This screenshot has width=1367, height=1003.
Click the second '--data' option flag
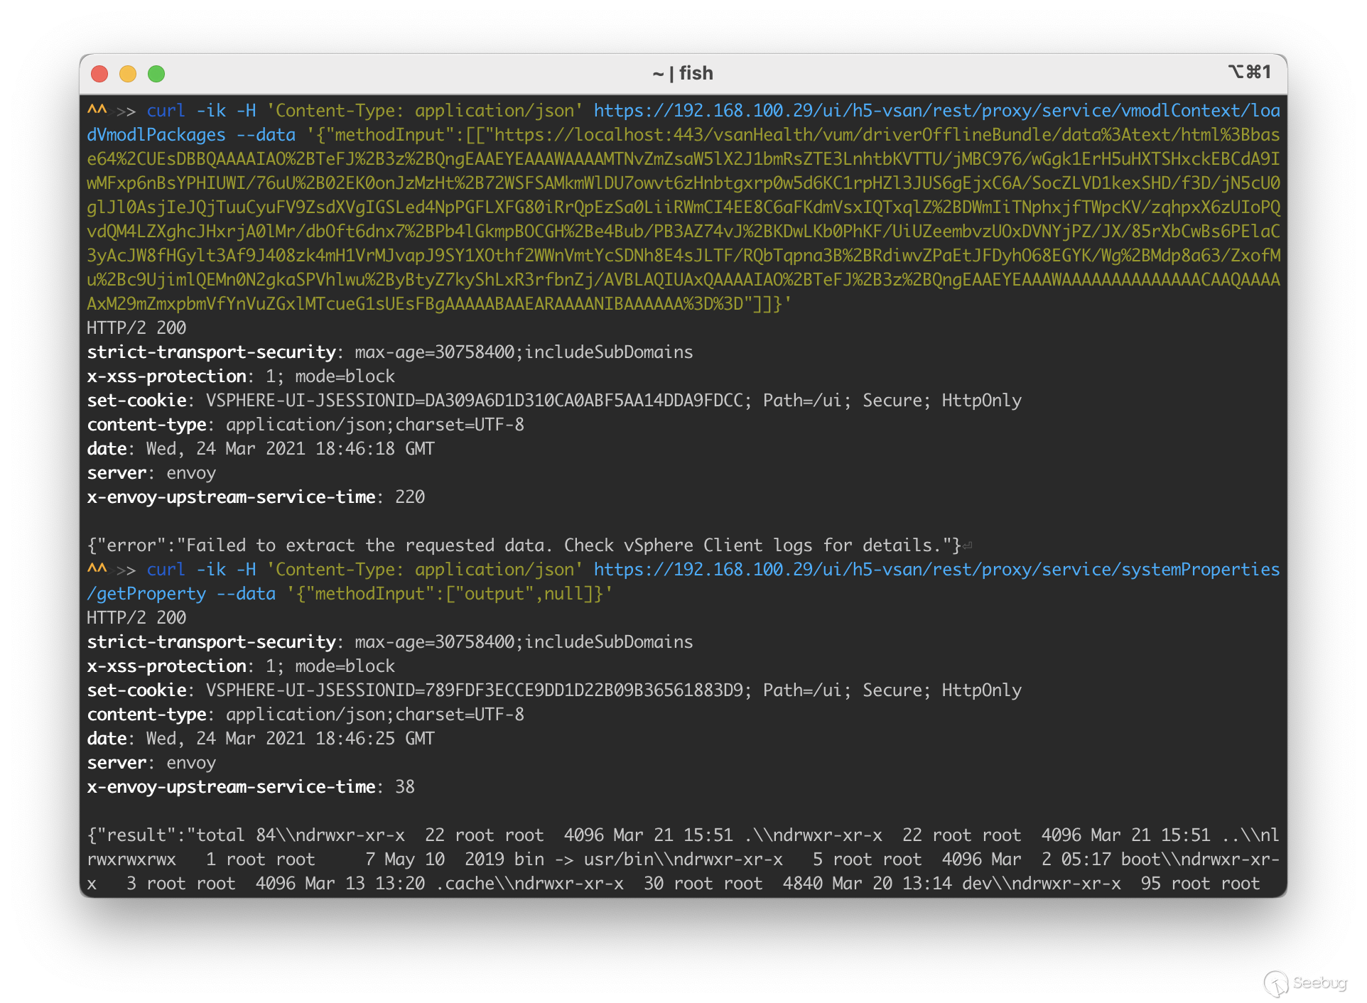(x=245, y=594)
